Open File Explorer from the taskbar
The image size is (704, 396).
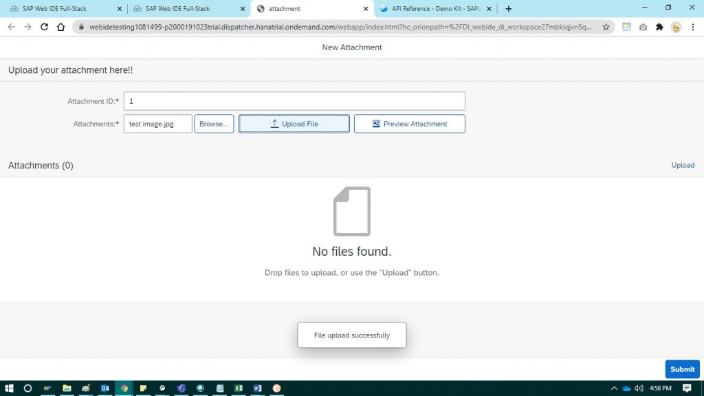pyautogui.click(x=67, y=388)
